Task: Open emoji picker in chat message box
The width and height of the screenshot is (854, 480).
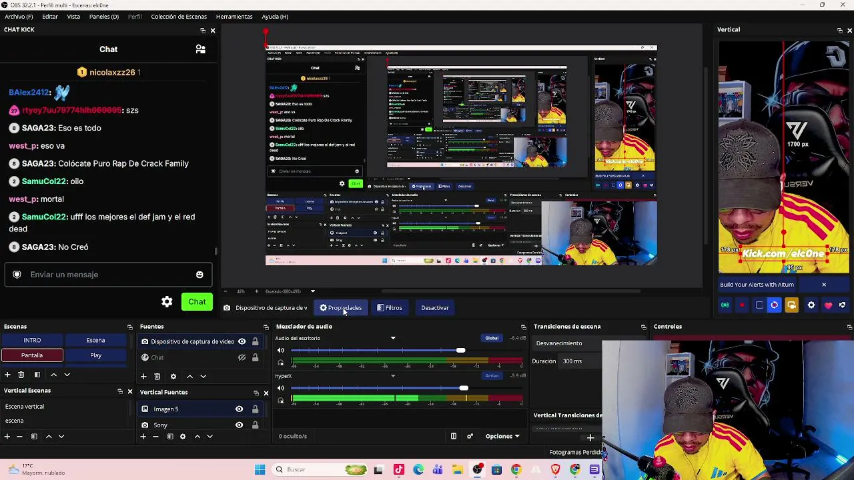Action: (x=199, y=275)
